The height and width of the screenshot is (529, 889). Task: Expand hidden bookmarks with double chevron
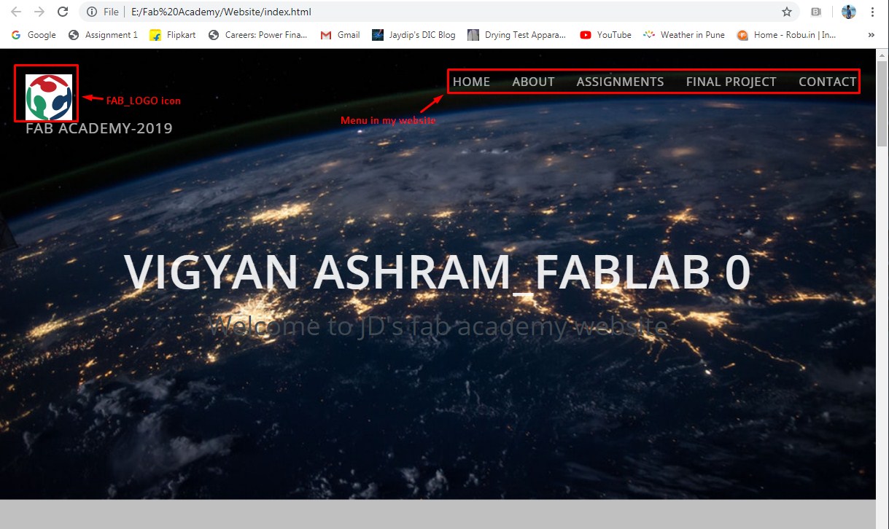point(871,34)
